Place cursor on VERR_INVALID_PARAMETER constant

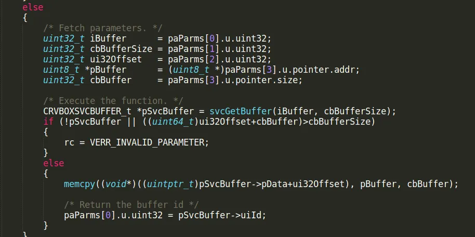coord(147,142)
